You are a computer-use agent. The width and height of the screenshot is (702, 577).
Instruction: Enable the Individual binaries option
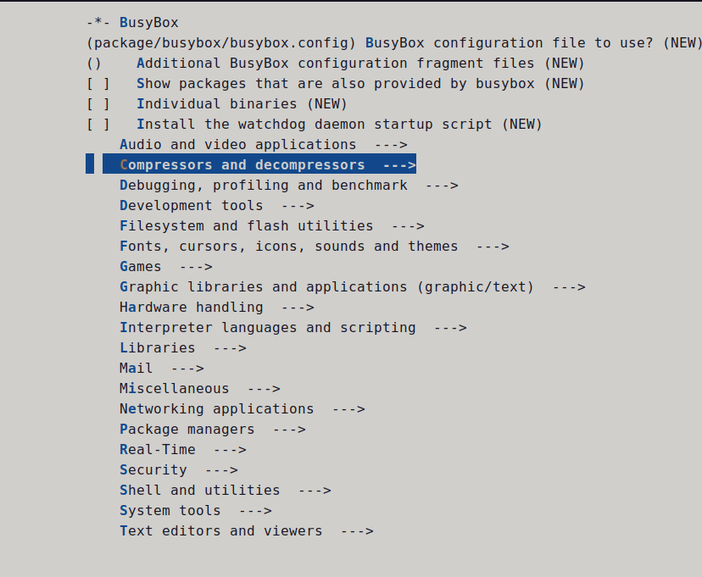(x=217, y=103)
